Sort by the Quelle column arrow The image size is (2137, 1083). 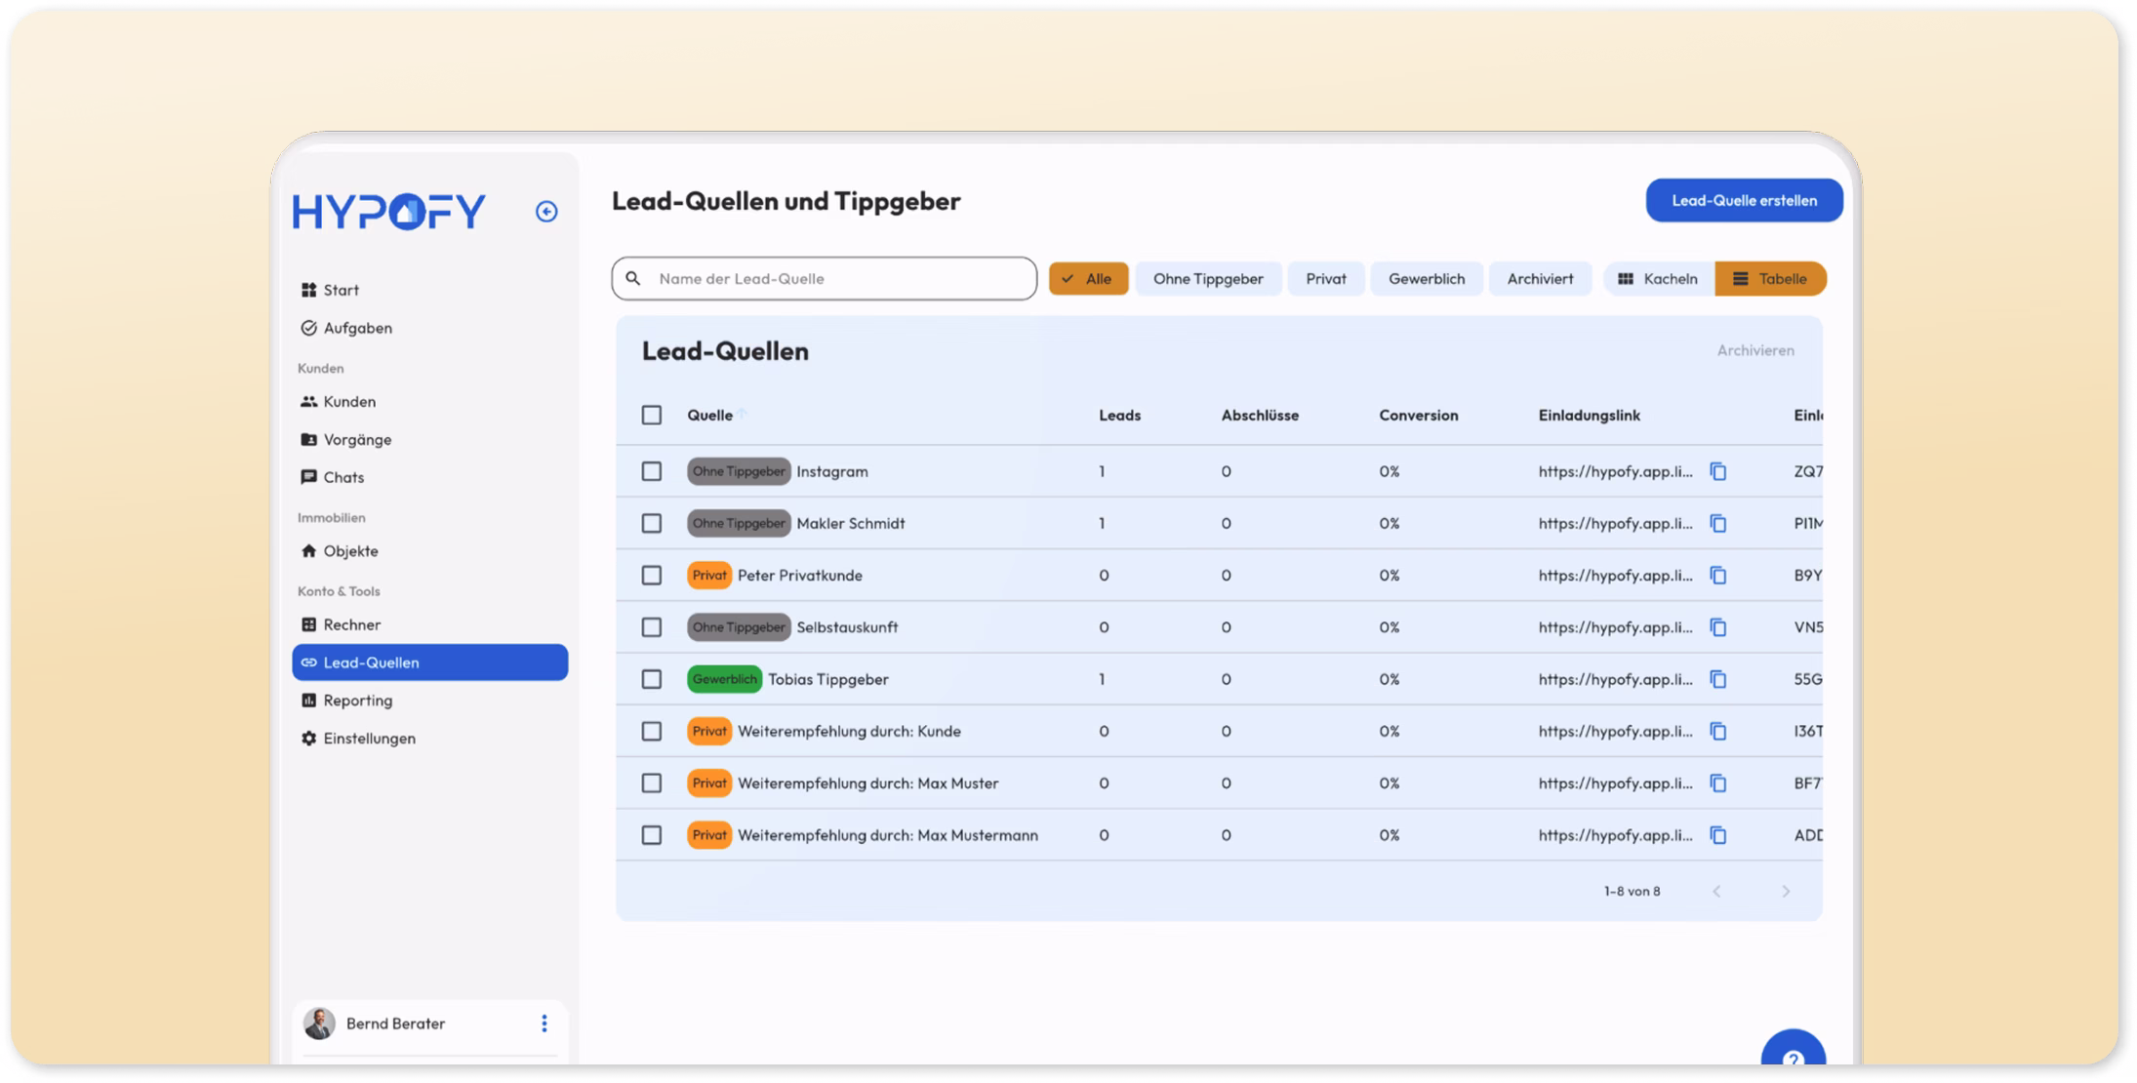(x=743, y=415)
